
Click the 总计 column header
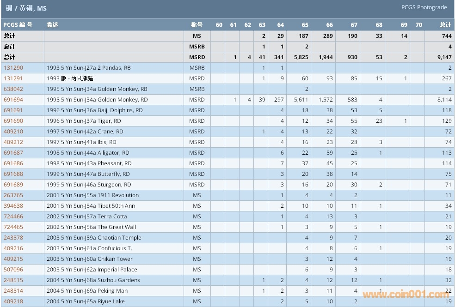click(x=445, y=25)
